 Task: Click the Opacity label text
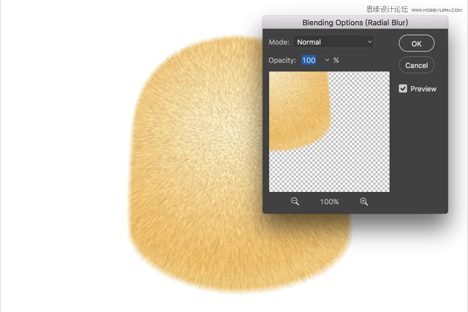[x=282, y=60]
